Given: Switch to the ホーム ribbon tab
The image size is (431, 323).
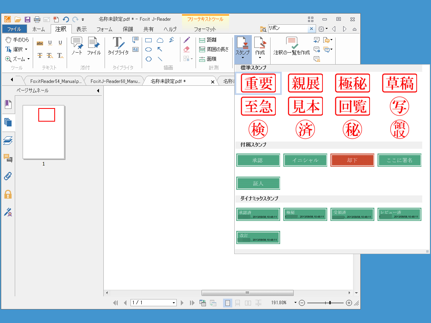Looking at the screenshot, I should (x=38, y=29).
